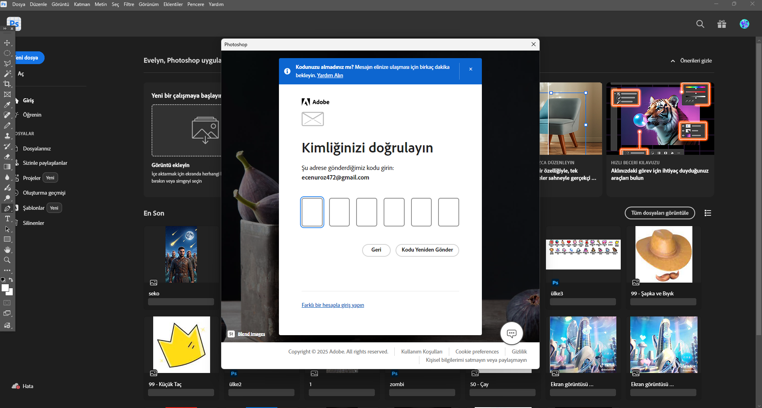
Task: Select the Magic Wand tool
Action: [7, 74]
